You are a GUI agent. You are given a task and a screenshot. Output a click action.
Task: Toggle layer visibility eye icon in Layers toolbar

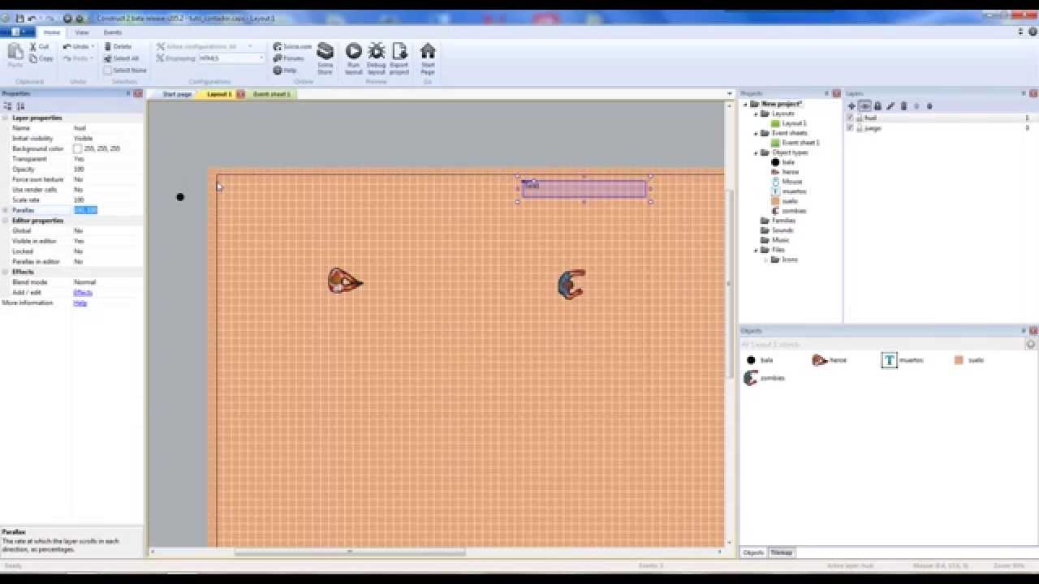(864, 106)
